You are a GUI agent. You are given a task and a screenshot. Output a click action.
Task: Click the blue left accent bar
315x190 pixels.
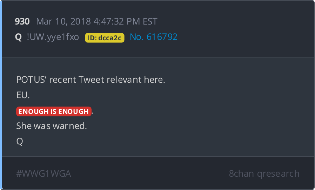pyautogui.click(x=1, y=95)
